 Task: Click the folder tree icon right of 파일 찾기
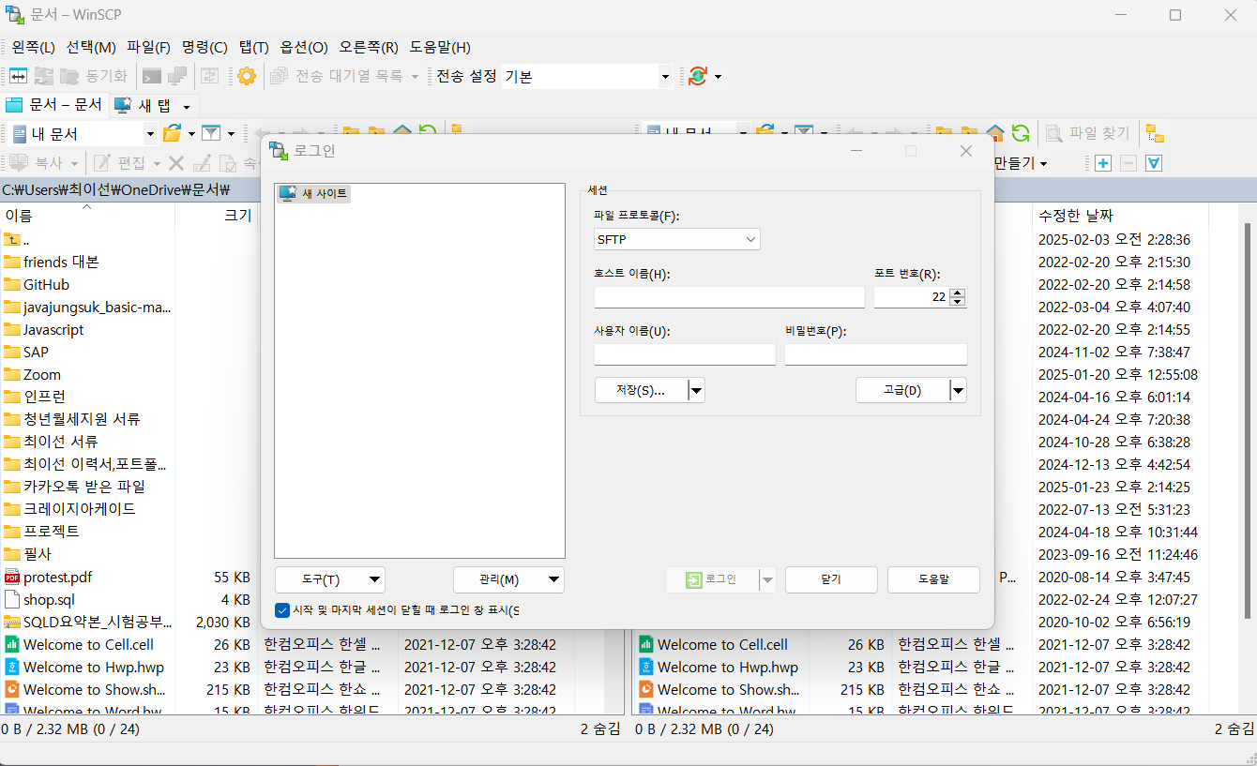(x=1156, y=133)
